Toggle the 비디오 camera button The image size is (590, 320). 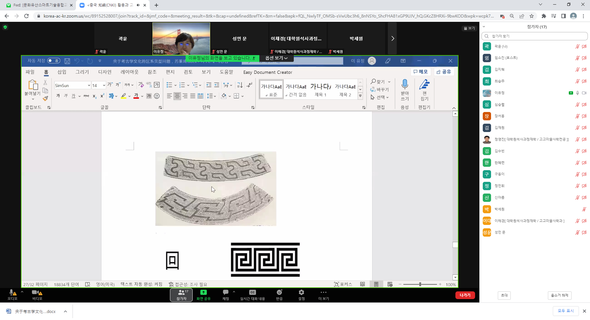coord(35,292)
